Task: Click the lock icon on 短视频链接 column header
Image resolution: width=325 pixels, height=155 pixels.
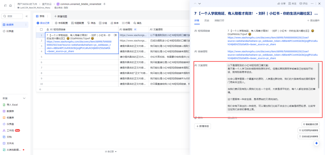Action: (x=48, y=29)
